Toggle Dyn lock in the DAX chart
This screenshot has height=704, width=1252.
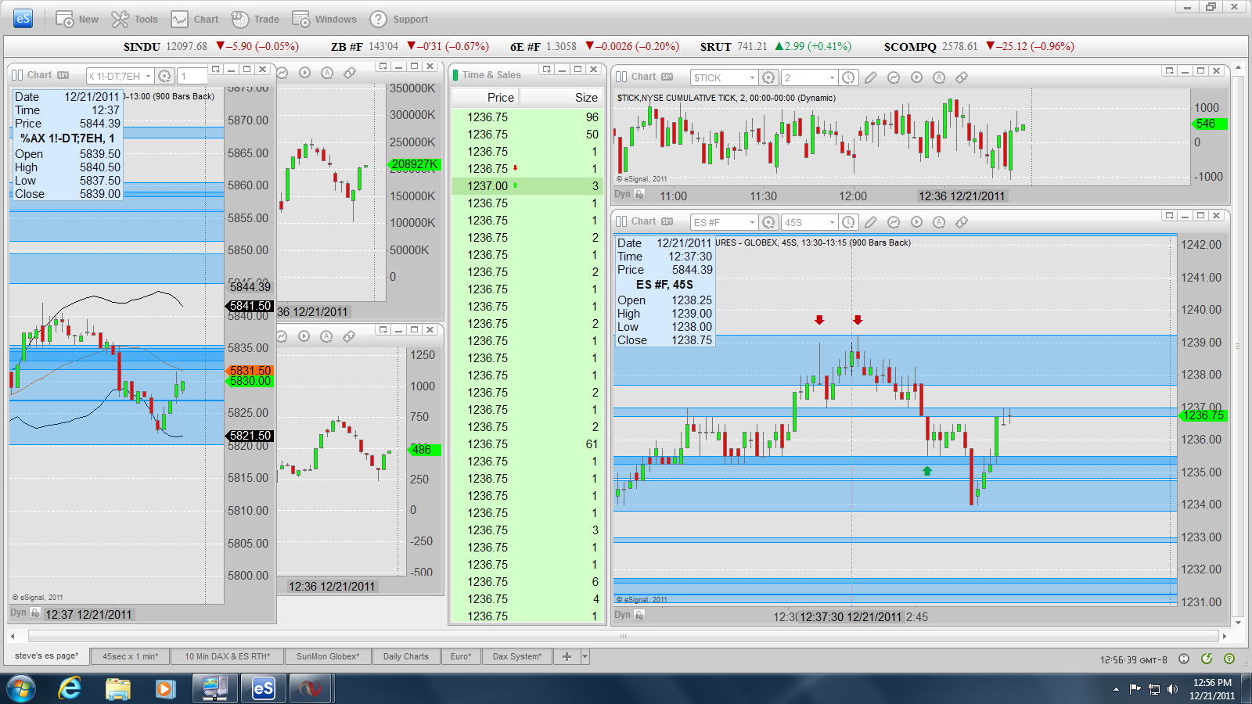(35, 613)
